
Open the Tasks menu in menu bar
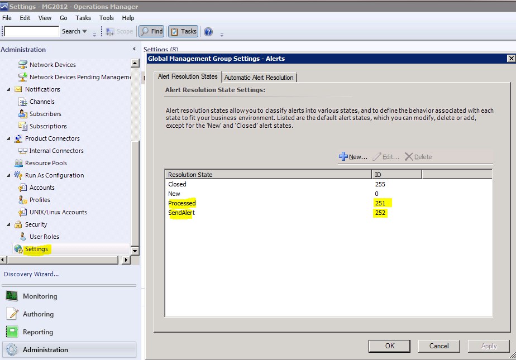click(x=83, y=18)
